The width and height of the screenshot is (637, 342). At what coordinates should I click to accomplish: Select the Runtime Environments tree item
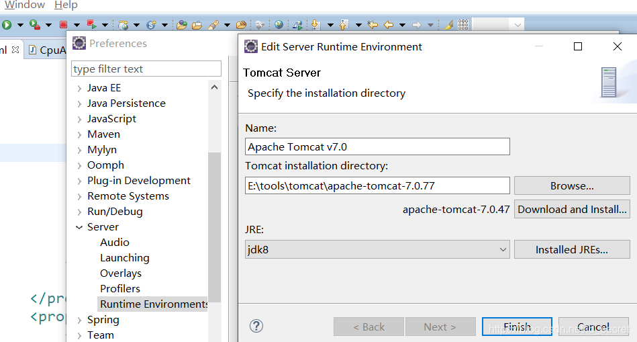click(154, 304)
